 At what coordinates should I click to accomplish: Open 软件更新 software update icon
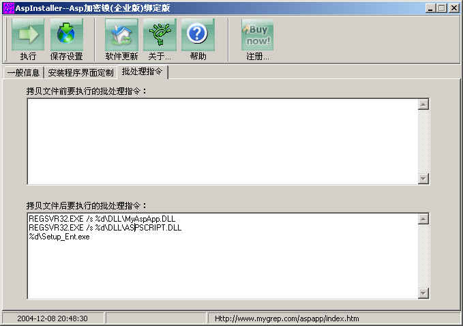tap(121, 35)
